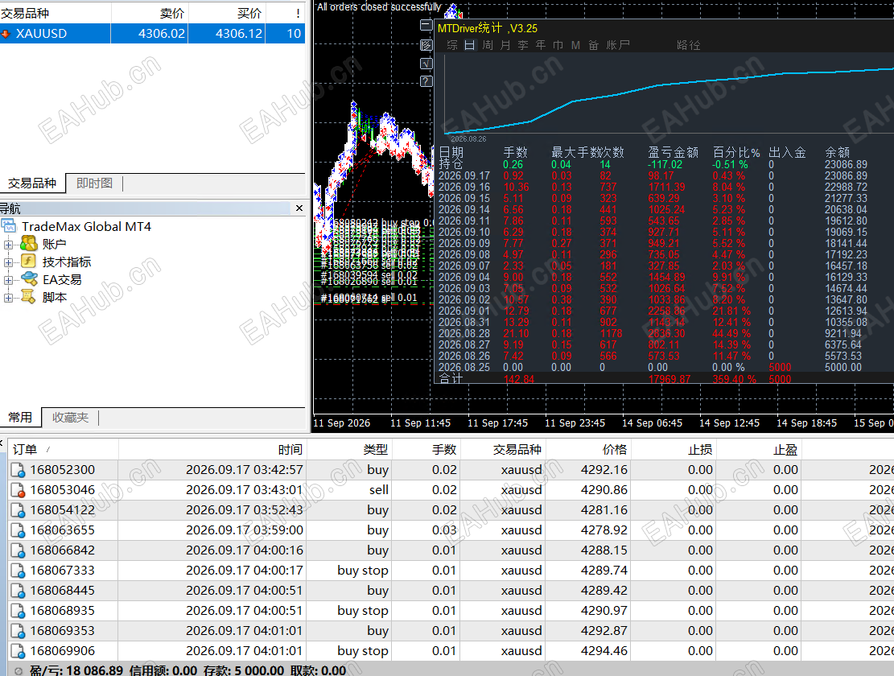Close the navigator panel

(299, 208)
